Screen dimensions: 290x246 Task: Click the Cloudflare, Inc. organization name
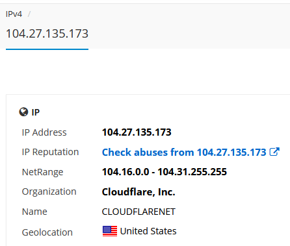tap(138, 192)
